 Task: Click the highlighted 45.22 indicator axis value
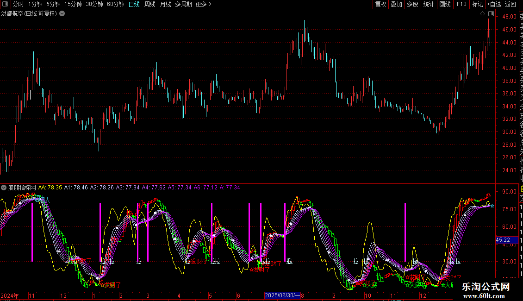click(x=507, y=240)
